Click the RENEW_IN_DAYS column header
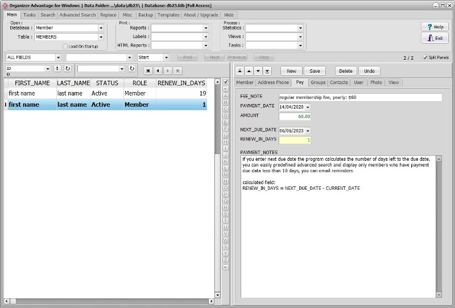Image resolution: width=455 pixels, height=308 pixels. [x=181, y=83]
